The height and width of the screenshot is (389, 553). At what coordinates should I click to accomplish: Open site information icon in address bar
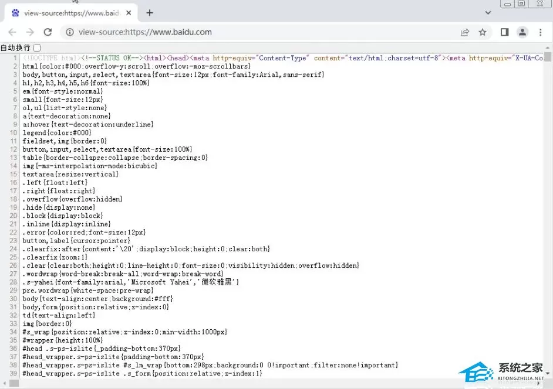coord(70,32)
